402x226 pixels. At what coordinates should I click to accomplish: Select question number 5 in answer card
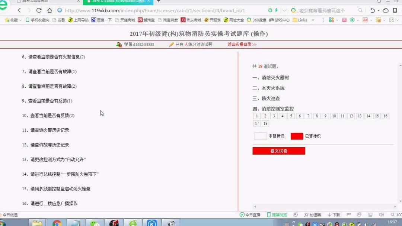point(291,116)
